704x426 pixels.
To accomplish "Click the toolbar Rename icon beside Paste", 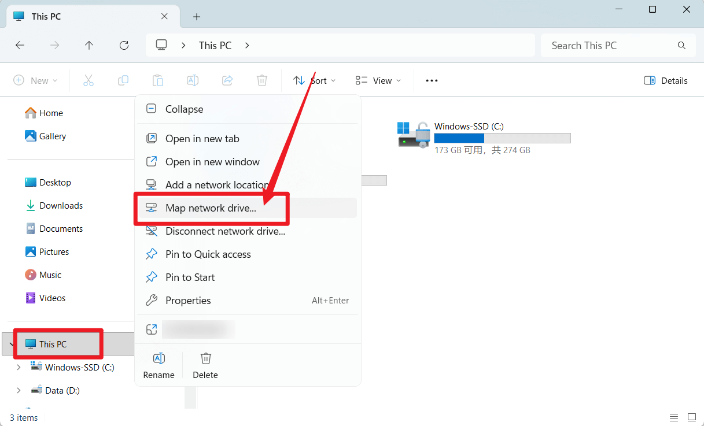I will [193, 80].
